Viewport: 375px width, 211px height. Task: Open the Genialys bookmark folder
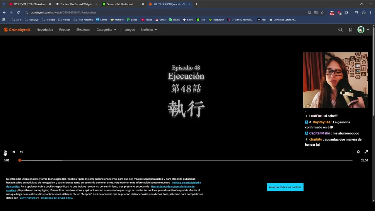click(x=31, y=20)
